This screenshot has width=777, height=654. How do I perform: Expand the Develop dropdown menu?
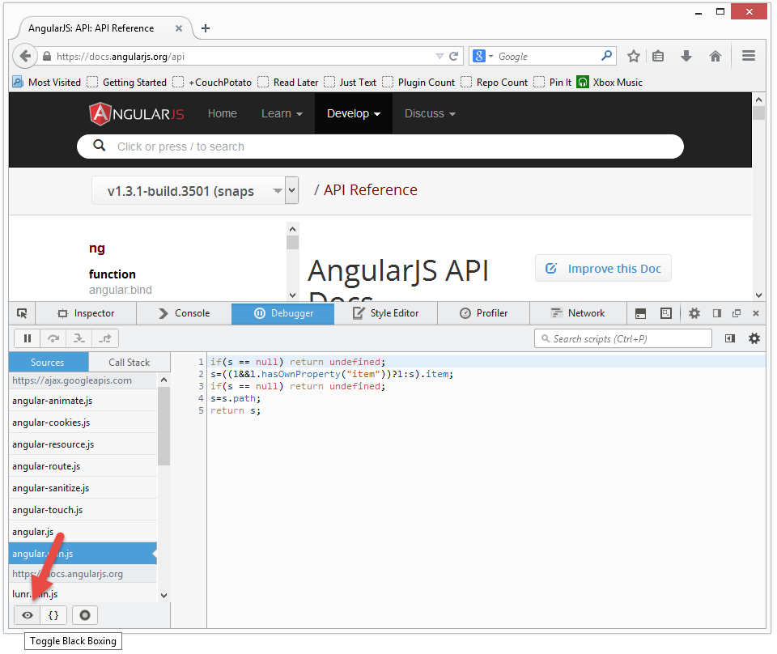(354, 113)
